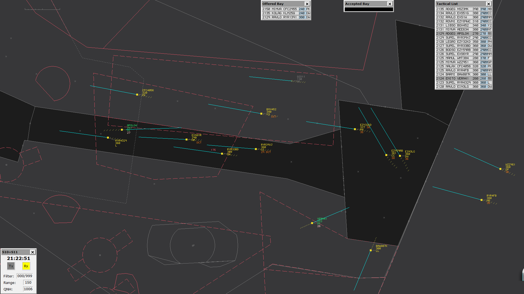Close the S10+S11 sector panel
This screenshot has width=524, height=294.
coord(32,252)
